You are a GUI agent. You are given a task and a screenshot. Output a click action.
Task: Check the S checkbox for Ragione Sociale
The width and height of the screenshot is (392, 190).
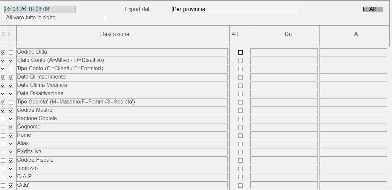click(3, 119)
